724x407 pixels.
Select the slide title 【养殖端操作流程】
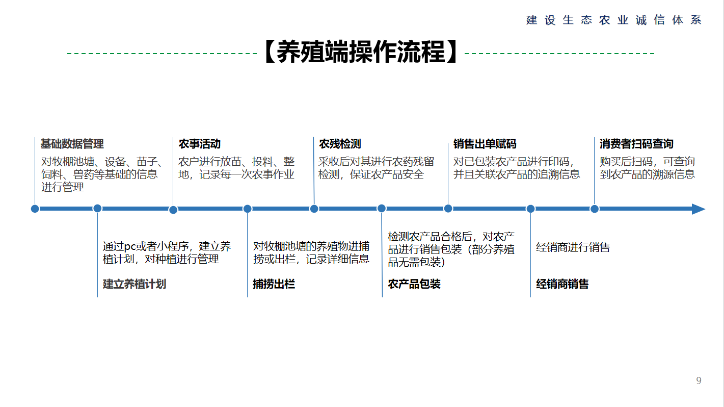click(x=361, y=53)
